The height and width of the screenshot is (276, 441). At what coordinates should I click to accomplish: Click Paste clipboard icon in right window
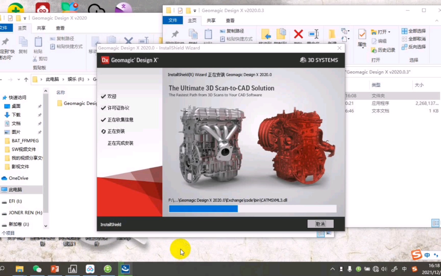click(x=208, y=34)
